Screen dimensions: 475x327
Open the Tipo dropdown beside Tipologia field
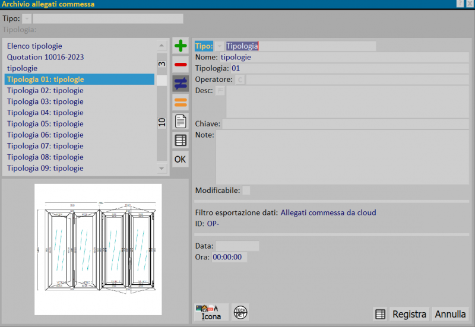(x=219, y=46)
